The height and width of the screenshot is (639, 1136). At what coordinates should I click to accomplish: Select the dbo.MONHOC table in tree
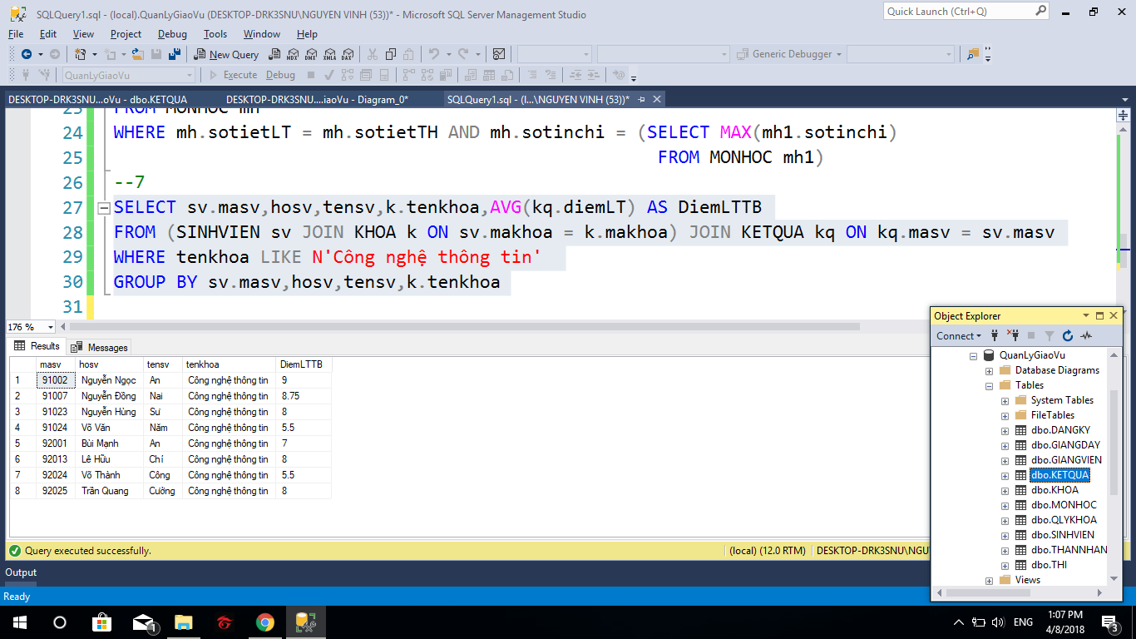(x=1064, y=505)
